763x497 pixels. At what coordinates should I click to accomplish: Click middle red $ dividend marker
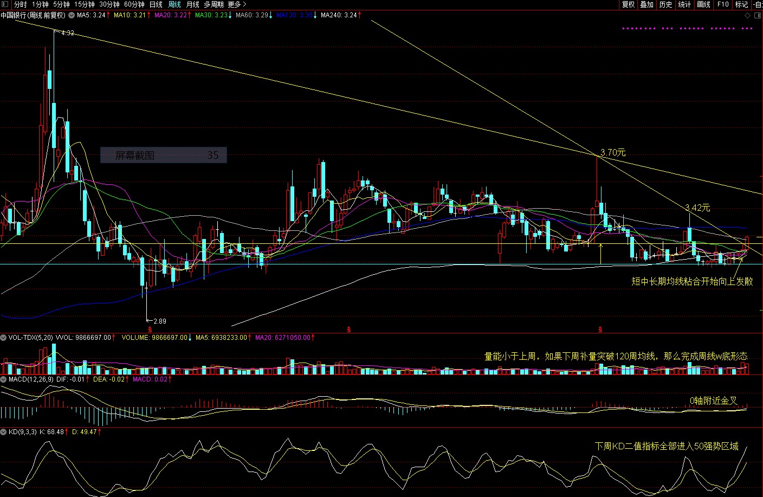tap(349, 329)
